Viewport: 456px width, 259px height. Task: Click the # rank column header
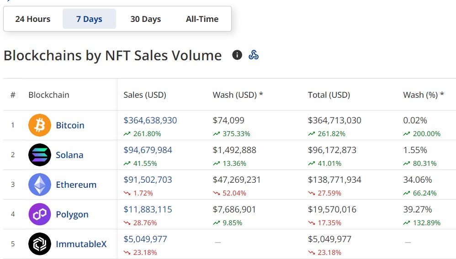(x=13, y=95)
